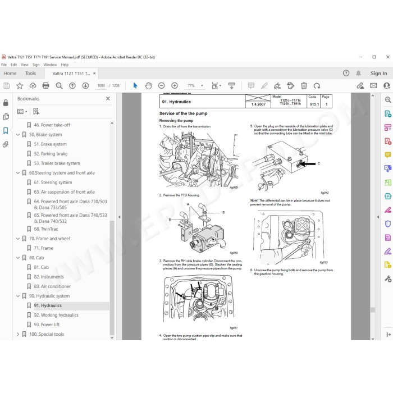Open the Help menu
This screenshot has width=393, height=393.
pyautogui.click(x=65, y=65)
